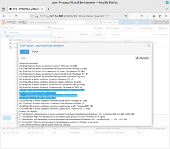Open Firefox View button
170x149 pixels.
3,9
